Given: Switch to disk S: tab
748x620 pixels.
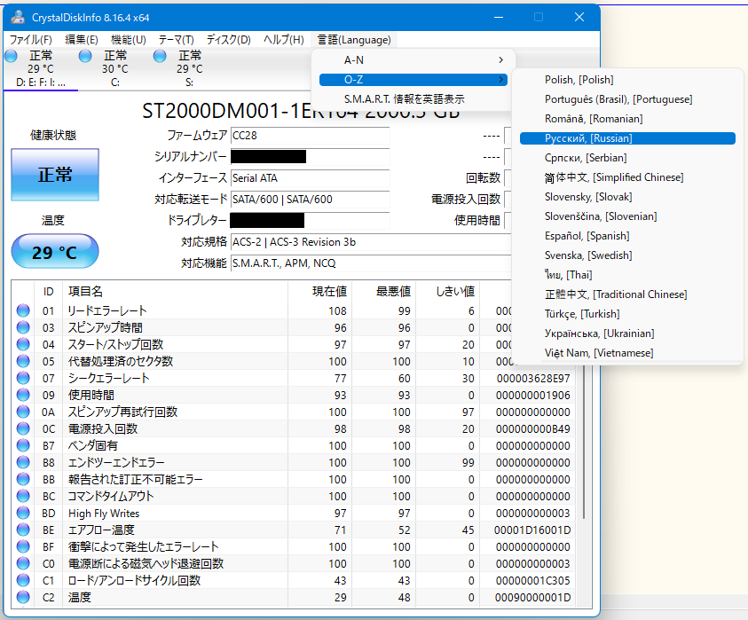Looking at the screenshot, I should click(189, 69).
